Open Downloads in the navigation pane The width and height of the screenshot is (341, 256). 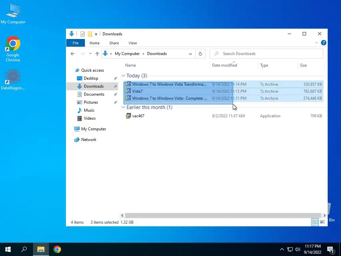(x=94, y=86)
